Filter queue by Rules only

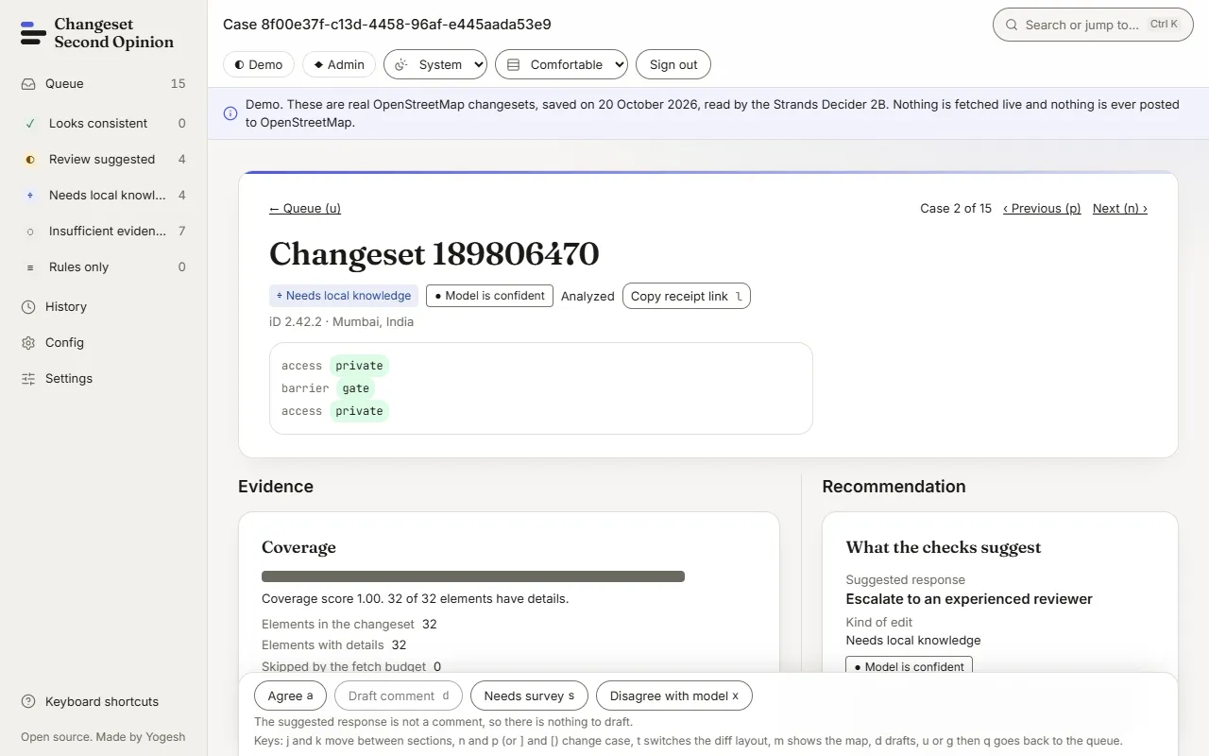click(x=103, y=266)
